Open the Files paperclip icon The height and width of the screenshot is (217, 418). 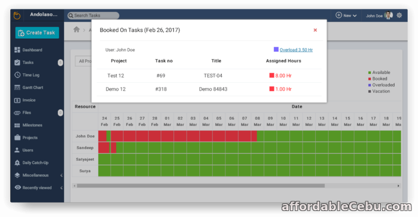tap(17, 113)
